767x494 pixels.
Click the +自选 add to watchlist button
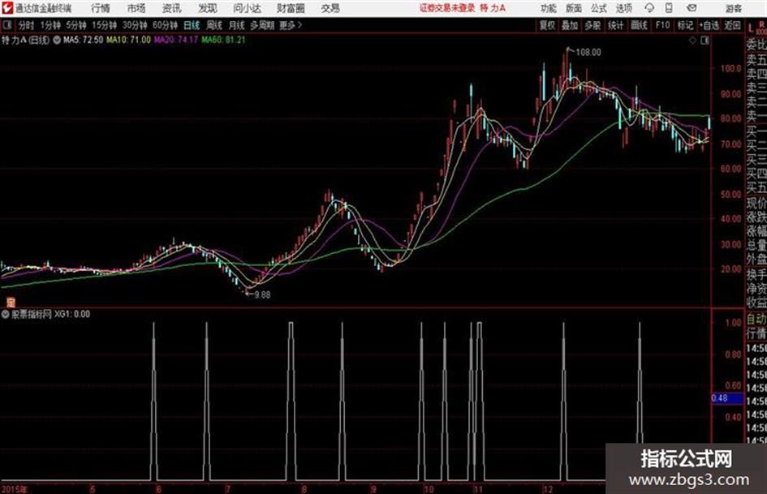(x=709, y=25)
